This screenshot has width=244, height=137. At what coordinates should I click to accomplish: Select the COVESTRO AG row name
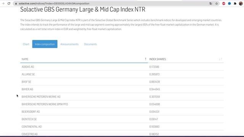click(30, 134)
